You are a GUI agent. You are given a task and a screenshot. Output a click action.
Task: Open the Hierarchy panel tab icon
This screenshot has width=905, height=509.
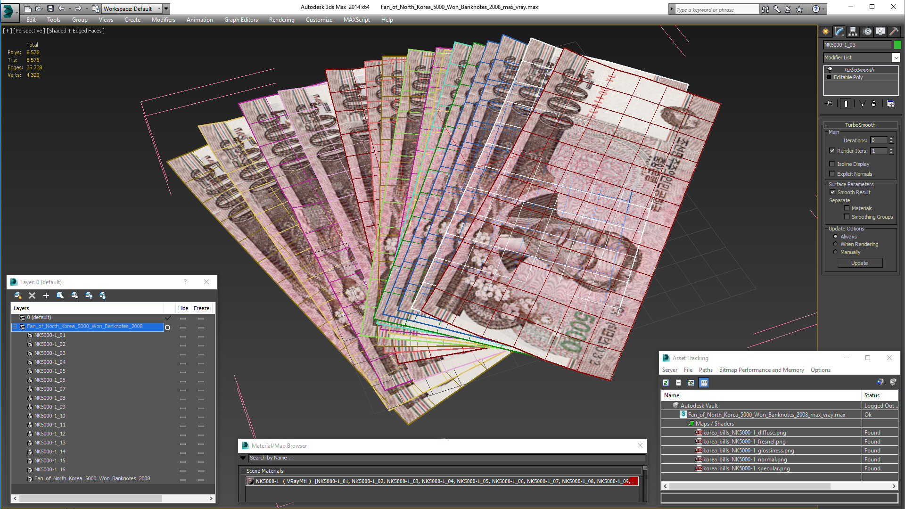(853, 32)
